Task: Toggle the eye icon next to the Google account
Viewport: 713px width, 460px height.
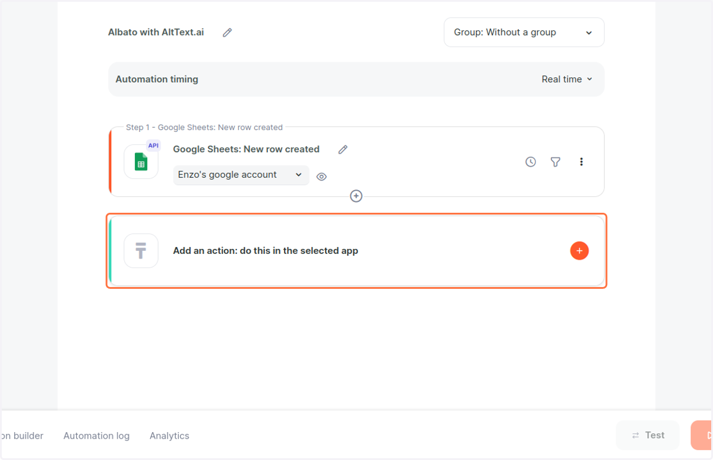Action: [x=321, y=177]
